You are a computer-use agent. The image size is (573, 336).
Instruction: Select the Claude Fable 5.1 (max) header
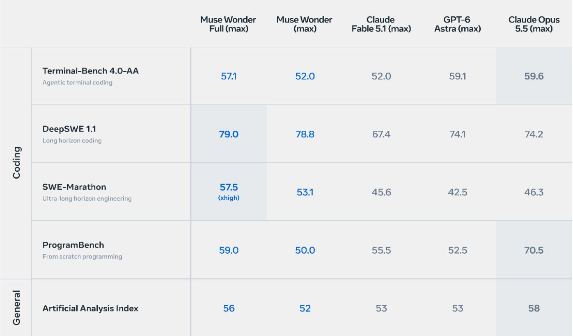pos(381,24)
